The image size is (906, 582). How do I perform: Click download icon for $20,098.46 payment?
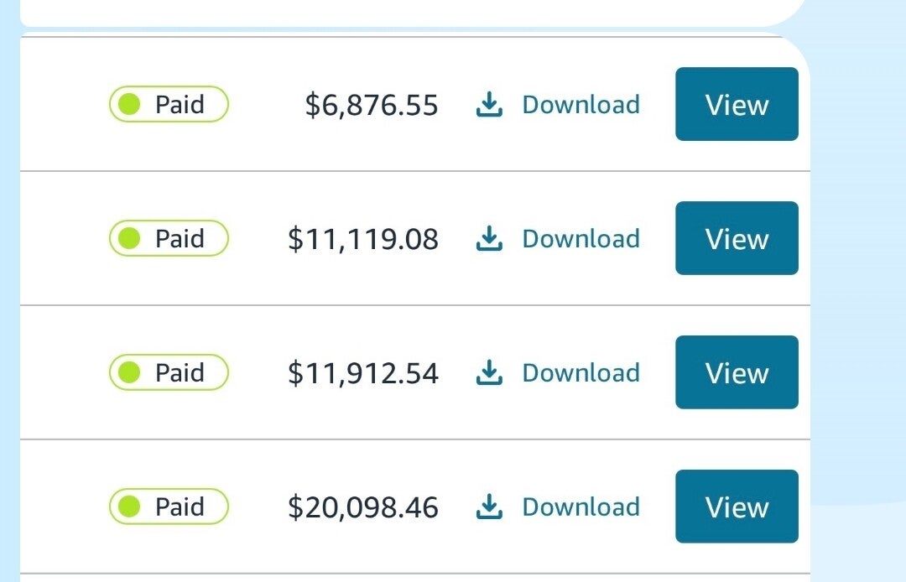click(x=489, y=507)
